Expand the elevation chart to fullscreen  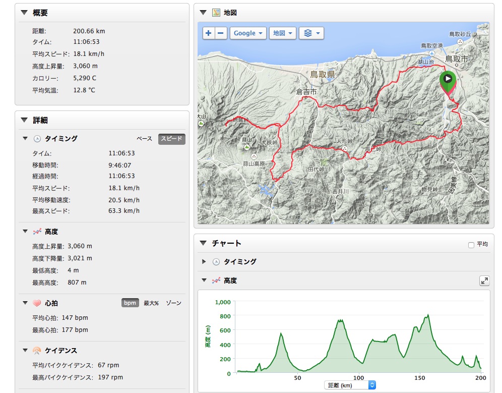[x=484, y=281]
